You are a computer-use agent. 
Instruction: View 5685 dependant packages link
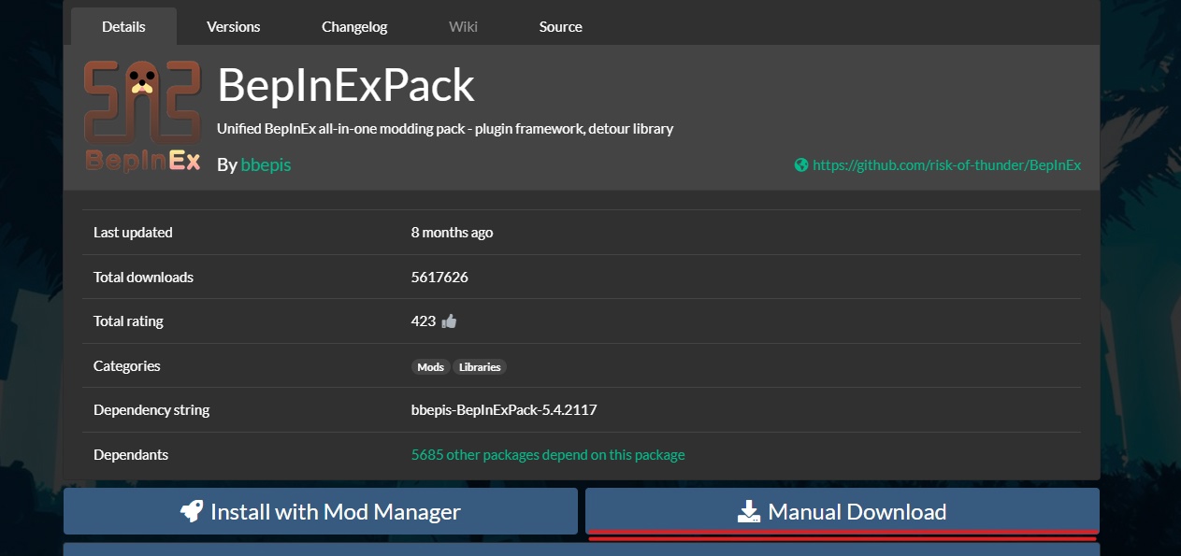548,455
